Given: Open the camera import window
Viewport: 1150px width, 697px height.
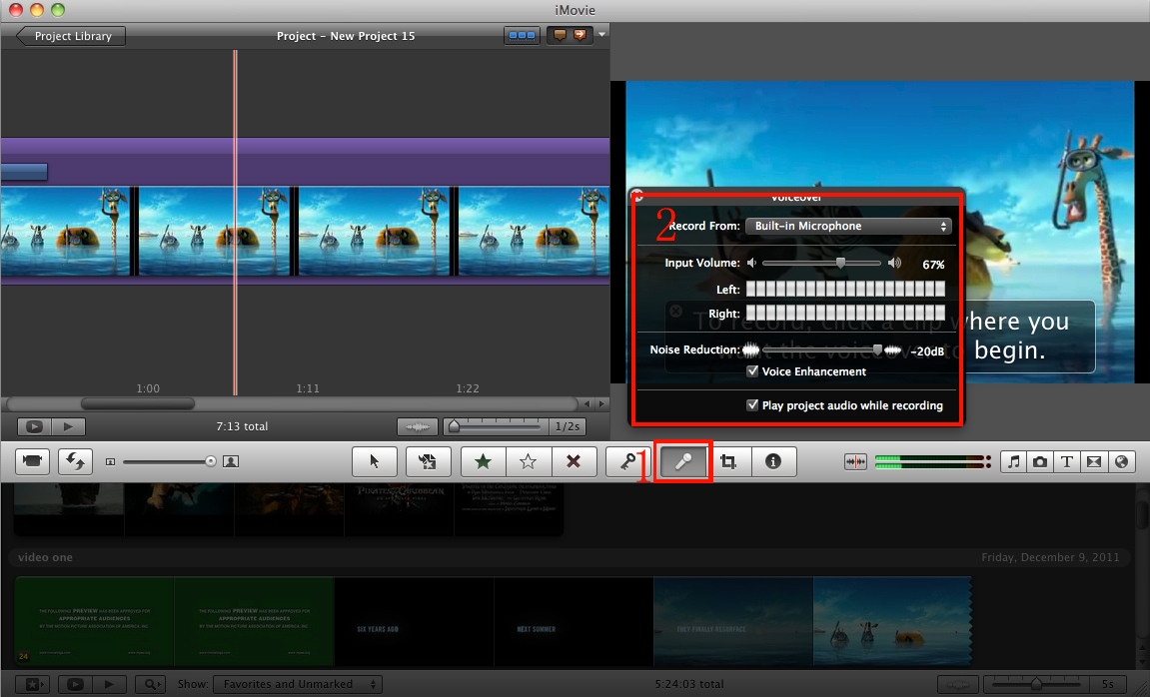Looking at the screenshot, I should click(x=32, y=461).
